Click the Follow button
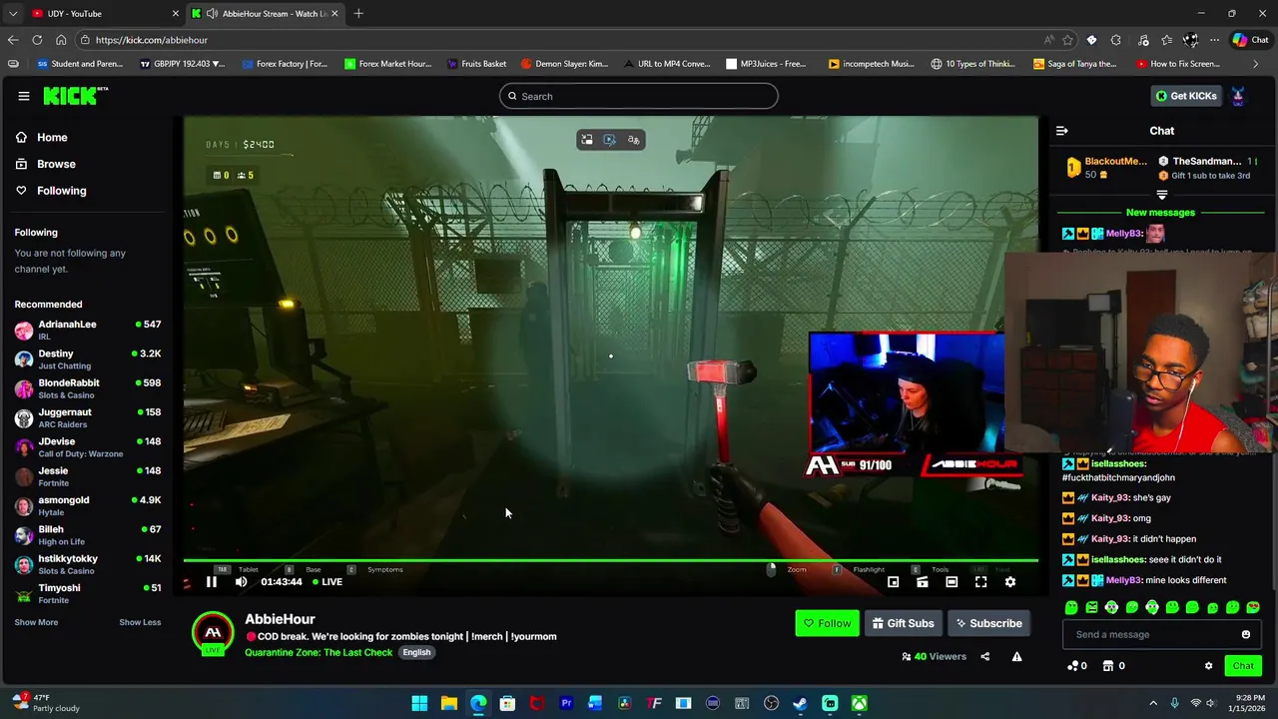 click(827, 623)
